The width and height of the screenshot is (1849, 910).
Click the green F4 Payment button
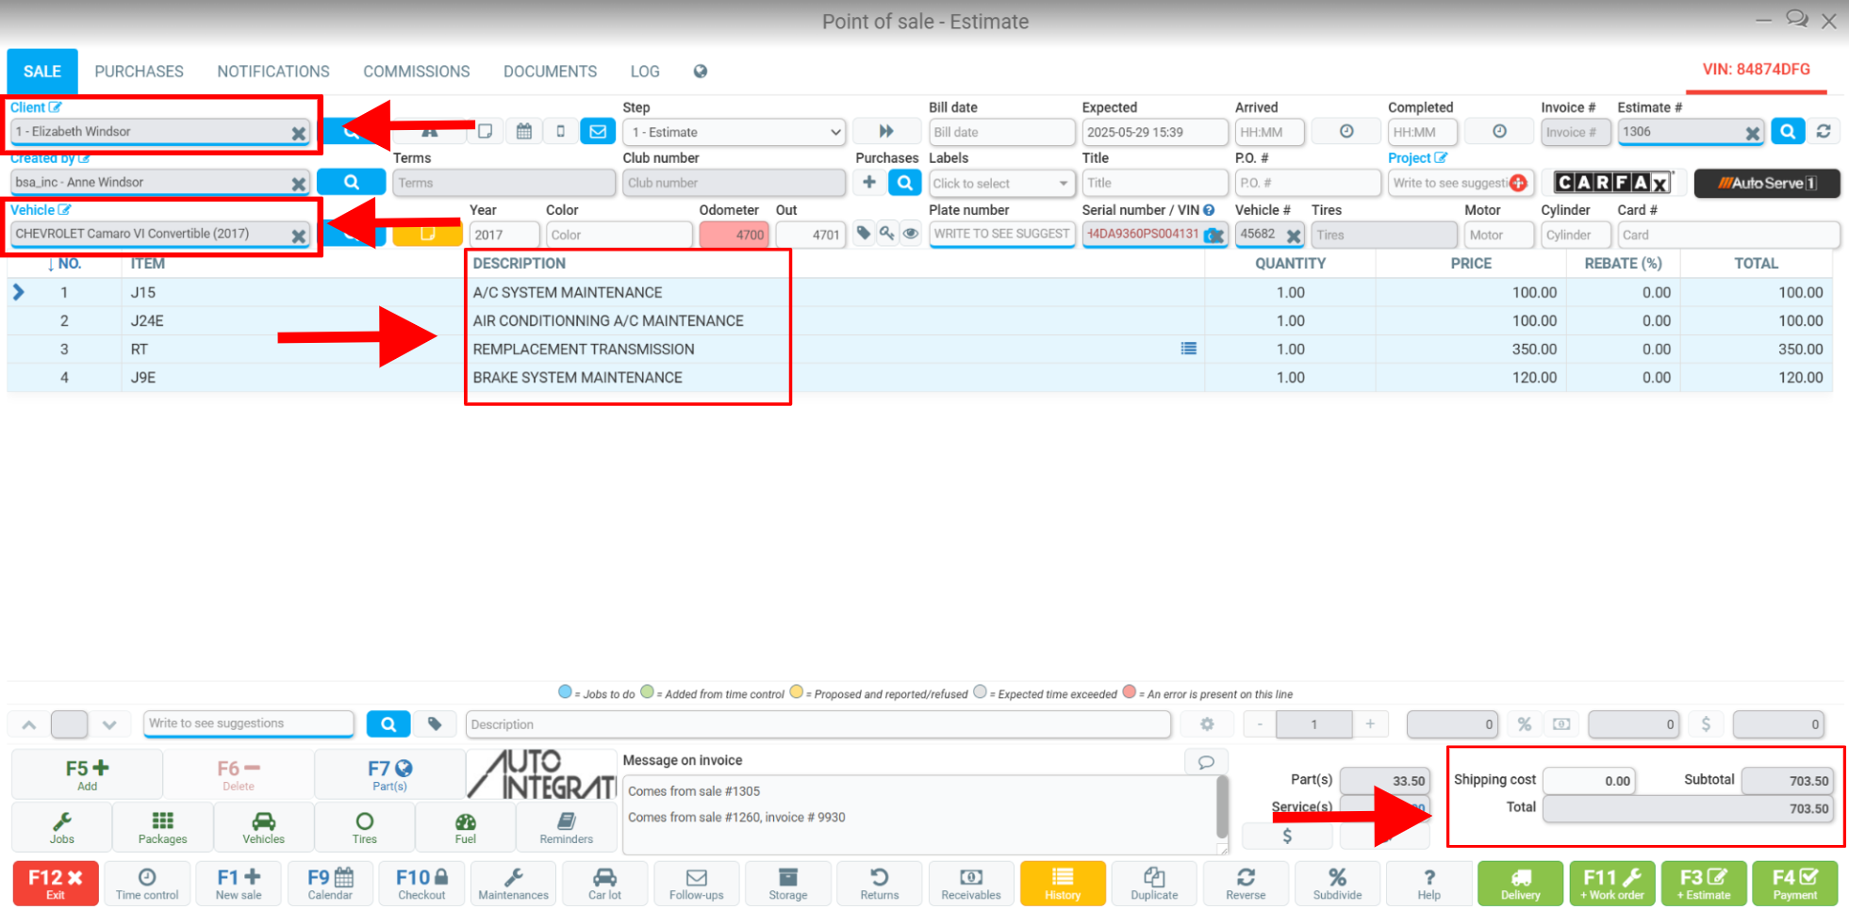pos(1795,884)
